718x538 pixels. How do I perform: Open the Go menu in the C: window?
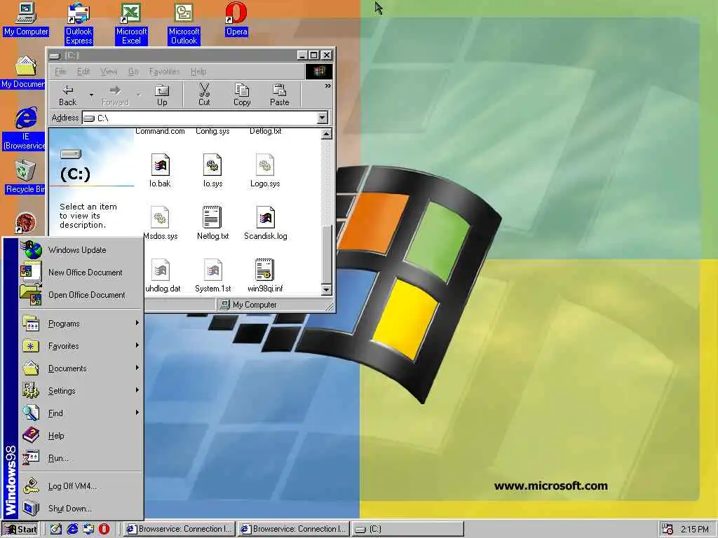(x=133, y=71)
